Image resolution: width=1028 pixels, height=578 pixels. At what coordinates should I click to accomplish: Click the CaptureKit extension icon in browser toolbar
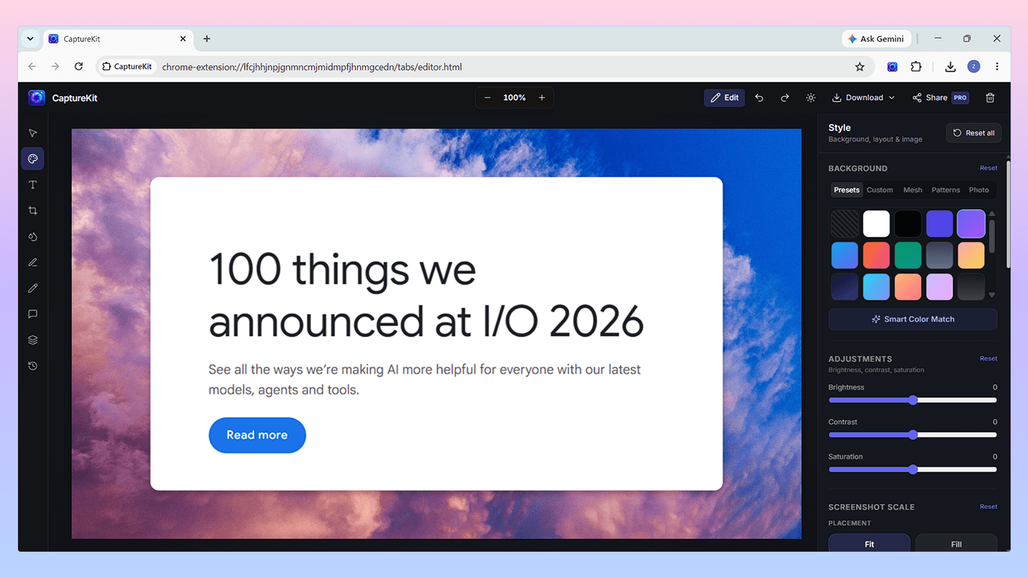pos(892,67)
